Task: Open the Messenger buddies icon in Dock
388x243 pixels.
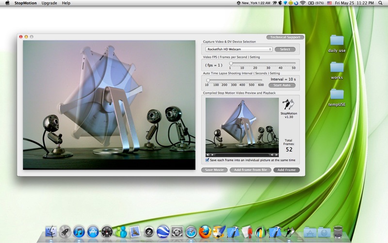Action: pos(121,232)
